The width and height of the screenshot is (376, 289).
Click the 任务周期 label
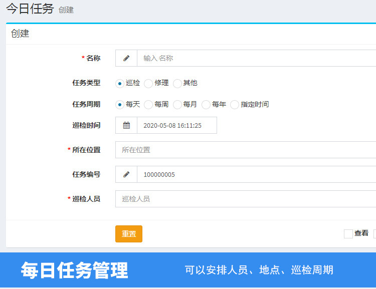point(86,104)
